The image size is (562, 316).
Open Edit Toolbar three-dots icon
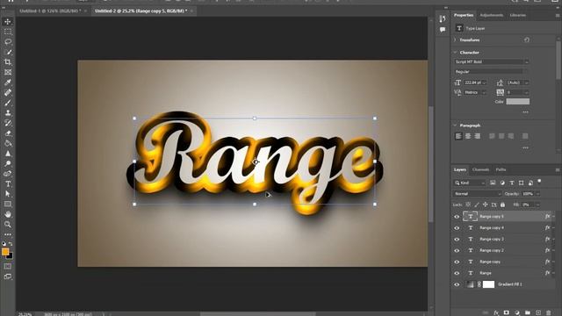[x=8, y=234]
